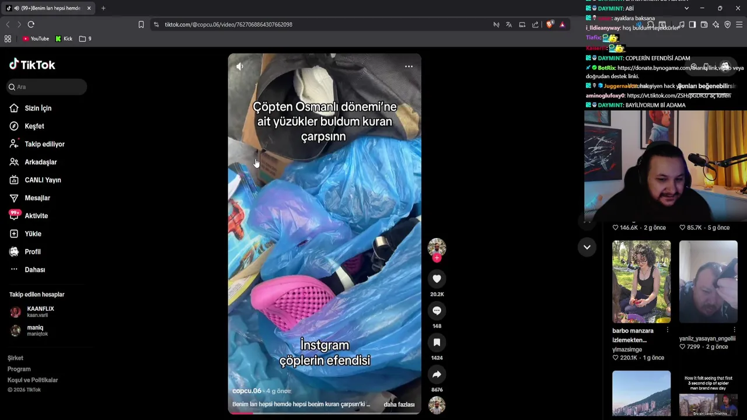
Task: Like the video with the heart icon
Action: tap(437, 279)
